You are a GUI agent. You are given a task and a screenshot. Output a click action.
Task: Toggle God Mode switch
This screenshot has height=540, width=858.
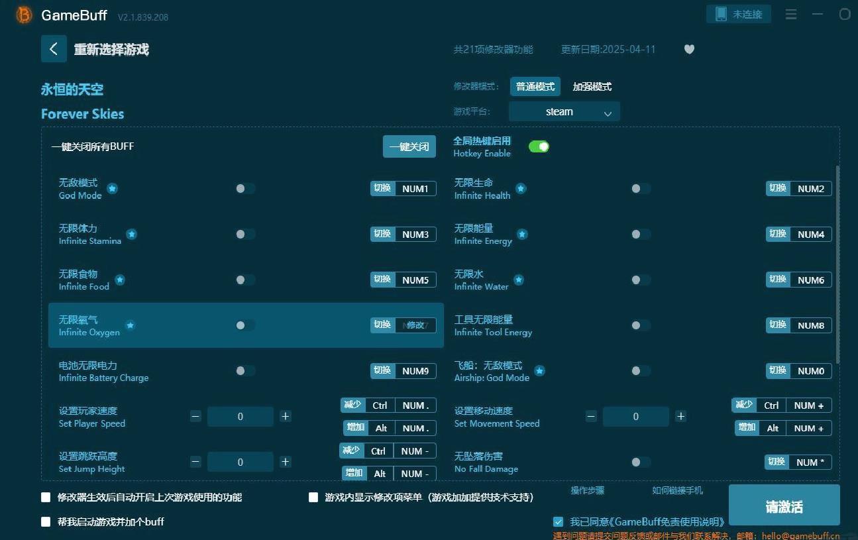(x=245, y=189)
